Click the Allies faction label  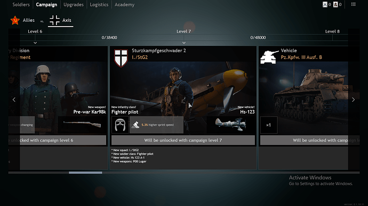29,20
